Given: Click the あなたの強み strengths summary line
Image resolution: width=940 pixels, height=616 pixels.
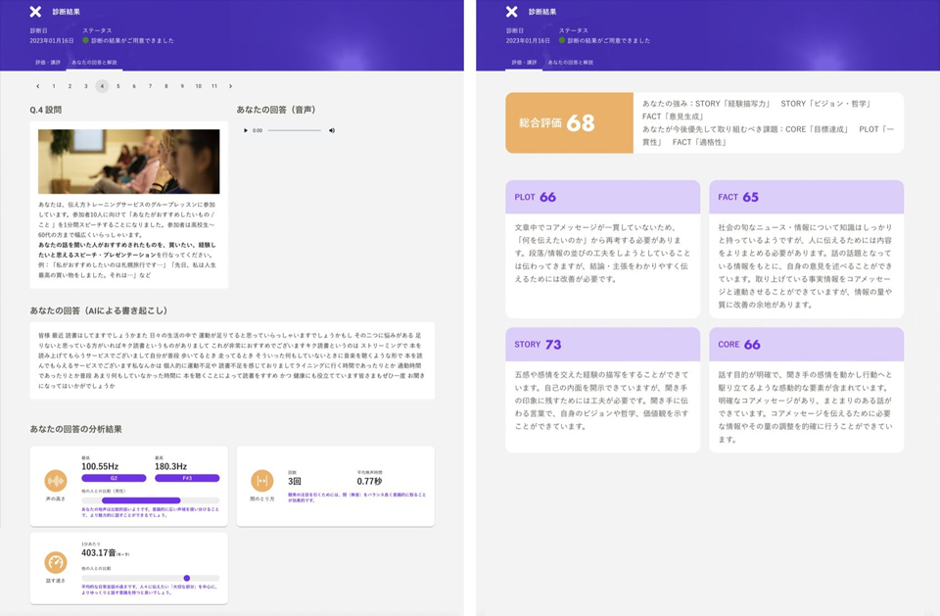Looking at the screenshot, I should (756, 110).
